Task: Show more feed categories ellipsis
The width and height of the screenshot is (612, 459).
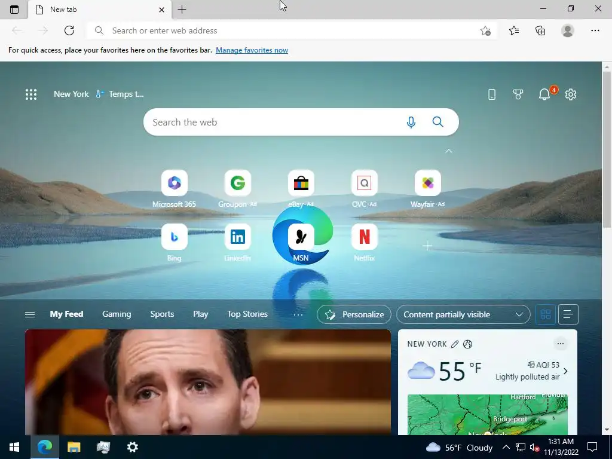Action: (298, 314)
